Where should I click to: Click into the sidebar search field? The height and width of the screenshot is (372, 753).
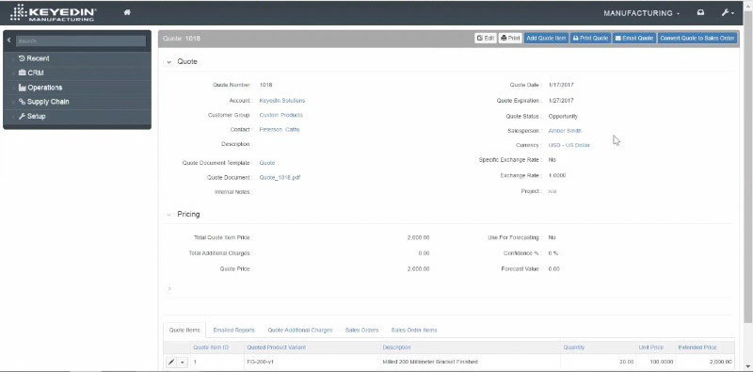coord(81,40)
